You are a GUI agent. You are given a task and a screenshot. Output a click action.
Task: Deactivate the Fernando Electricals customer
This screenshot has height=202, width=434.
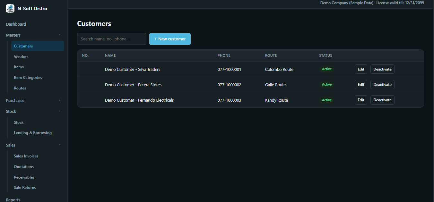(382, 100)
